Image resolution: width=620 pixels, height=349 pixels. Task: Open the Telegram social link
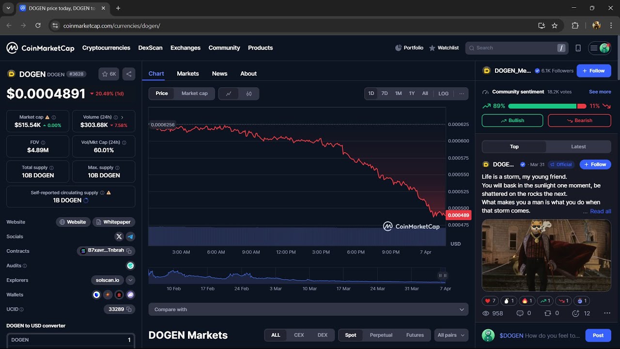[x=130, y=237]
